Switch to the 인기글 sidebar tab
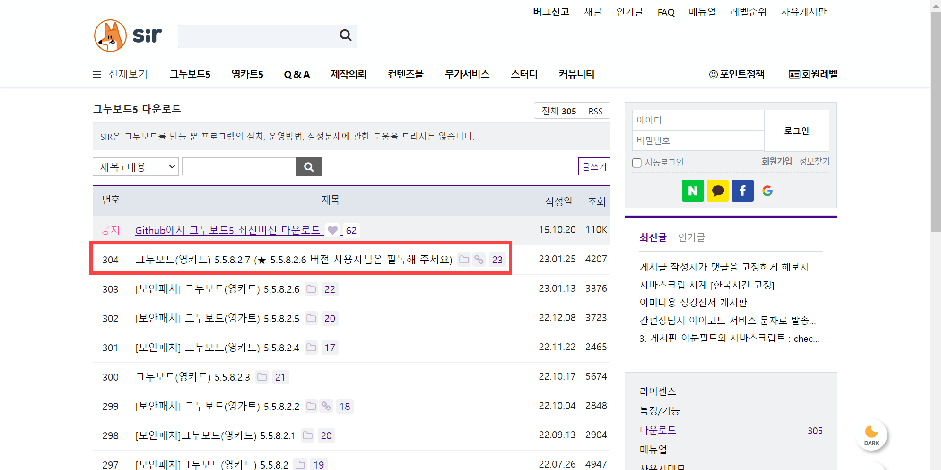Screen dimensions: 941x470 691,237
